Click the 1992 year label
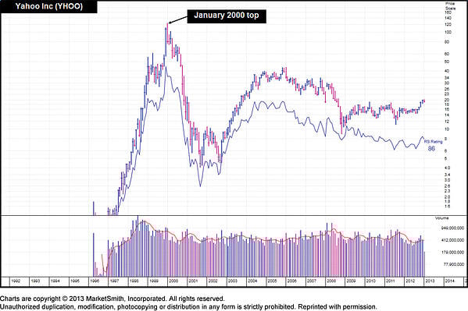Viewport: 468px width, 311px height. click(16, 281)
